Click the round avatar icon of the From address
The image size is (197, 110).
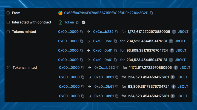[x=60, y=13]
